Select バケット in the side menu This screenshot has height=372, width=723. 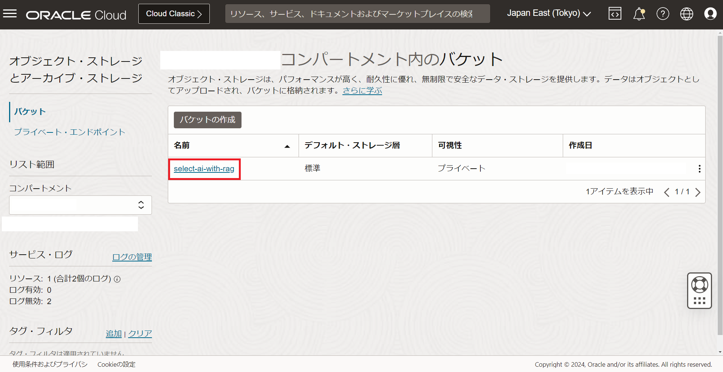pyautogui.click(x=30, y=112)
